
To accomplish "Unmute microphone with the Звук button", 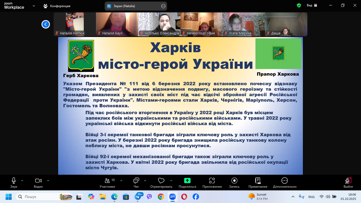I will pos(14,182).
